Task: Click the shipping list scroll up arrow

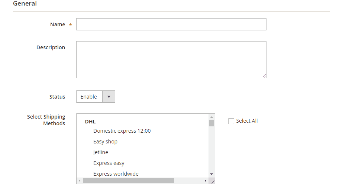Action: coord(211,117)
